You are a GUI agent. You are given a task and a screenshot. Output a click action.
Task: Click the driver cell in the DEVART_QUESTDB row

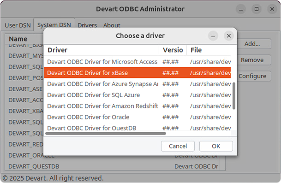click(197, 166)
